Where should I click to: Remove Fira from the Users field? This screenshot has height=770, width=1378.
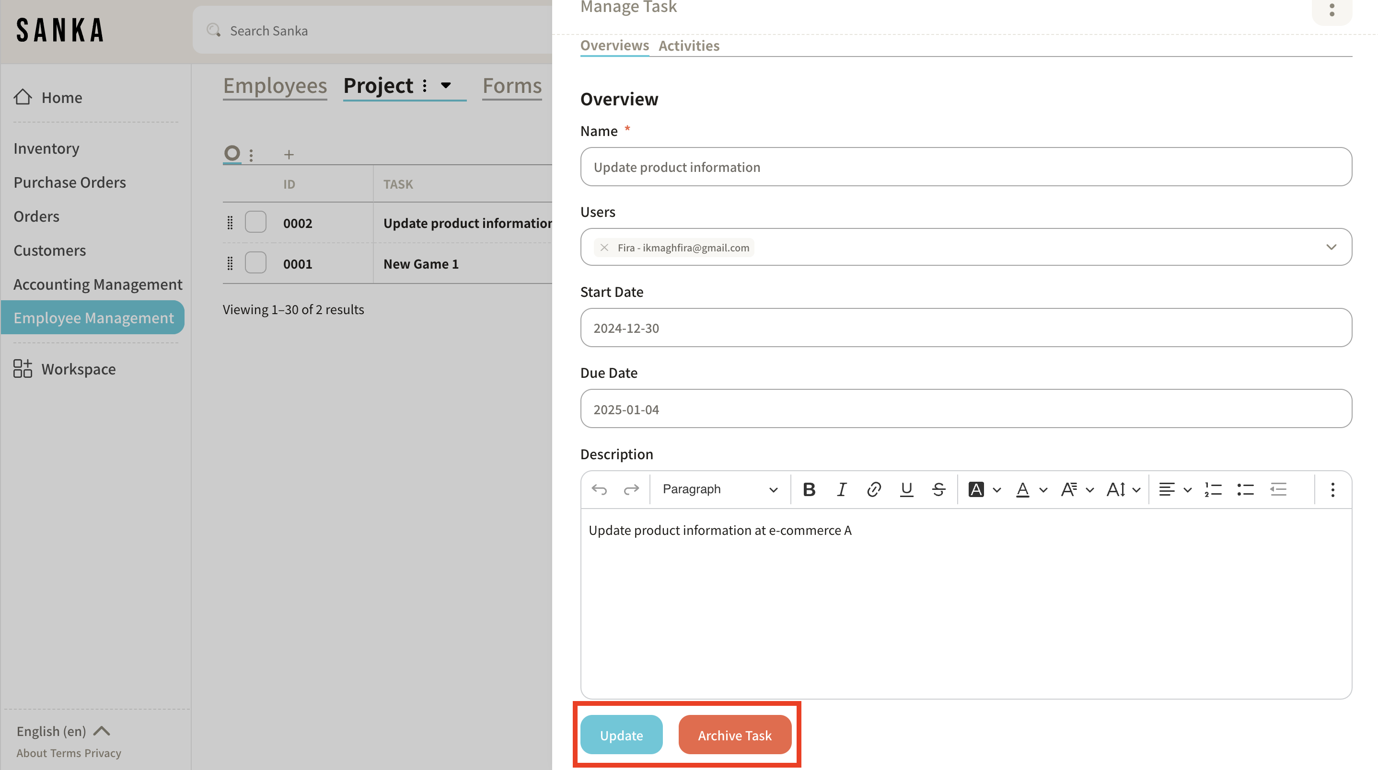point(604,248)
